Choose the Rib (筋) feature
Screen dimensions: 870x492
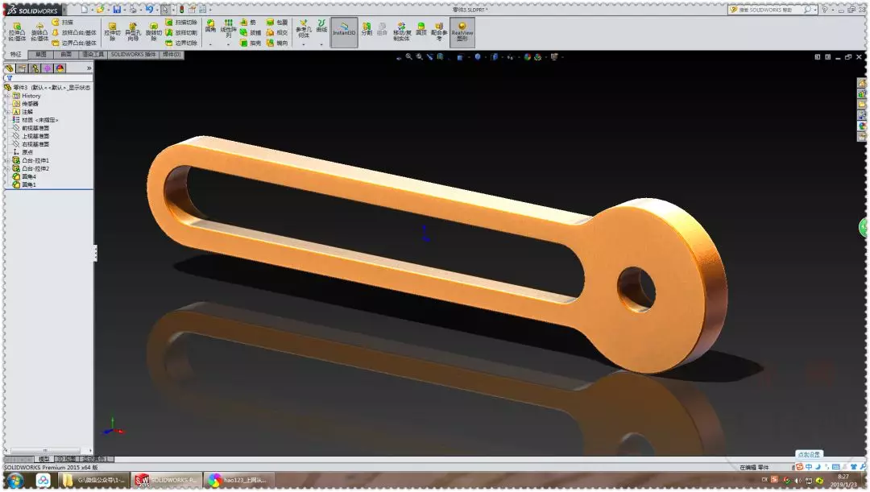[x=249, y=23]
